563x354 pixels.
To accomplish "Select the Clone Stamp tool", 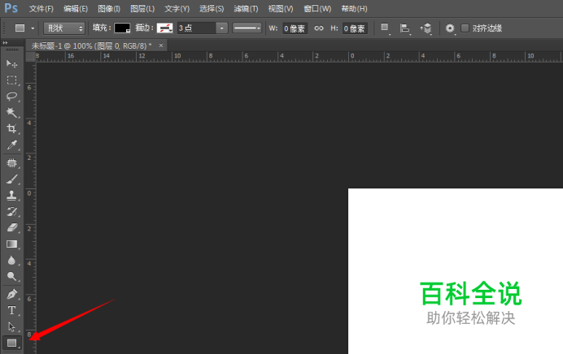I will [11, 196].
